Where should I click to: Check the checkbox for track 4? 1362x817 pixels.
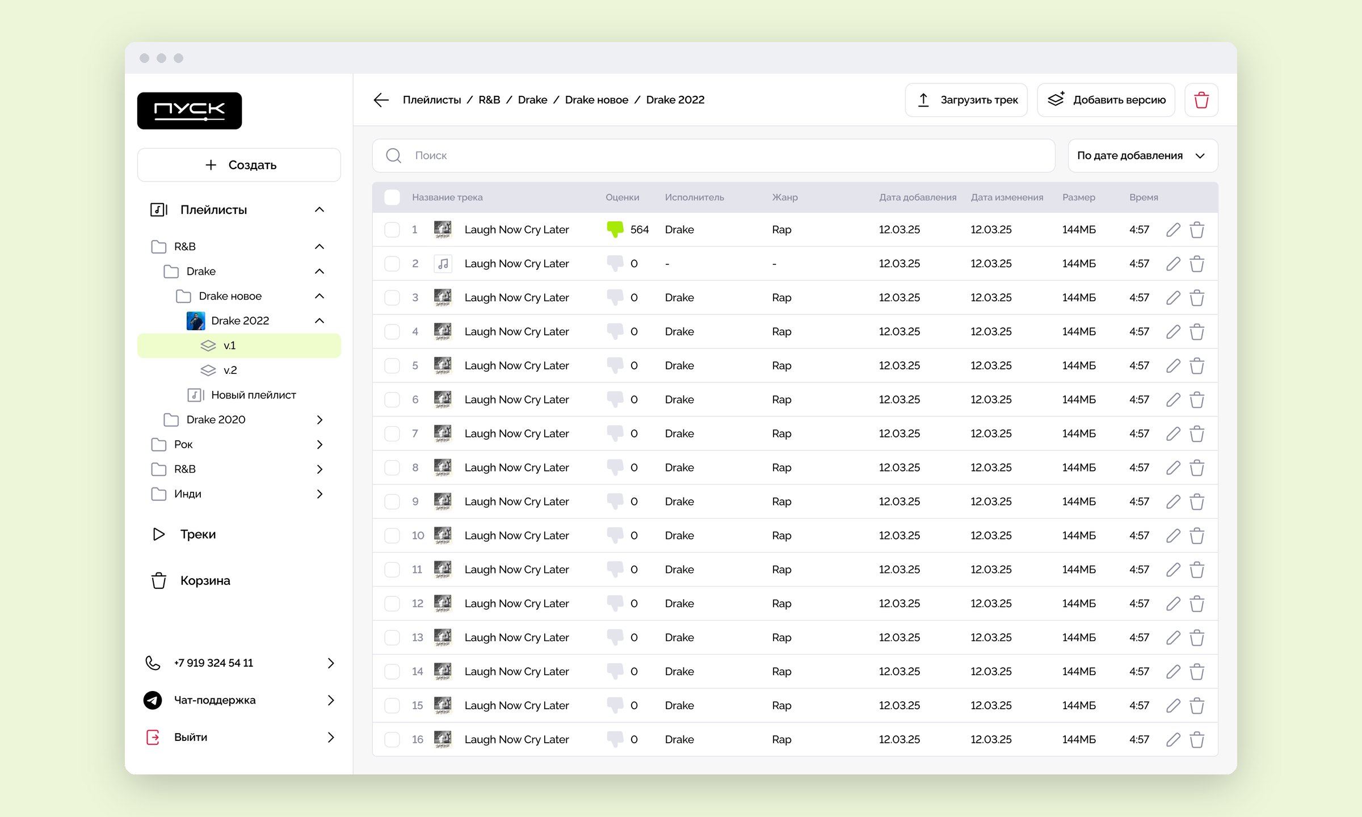pos(392,332)
